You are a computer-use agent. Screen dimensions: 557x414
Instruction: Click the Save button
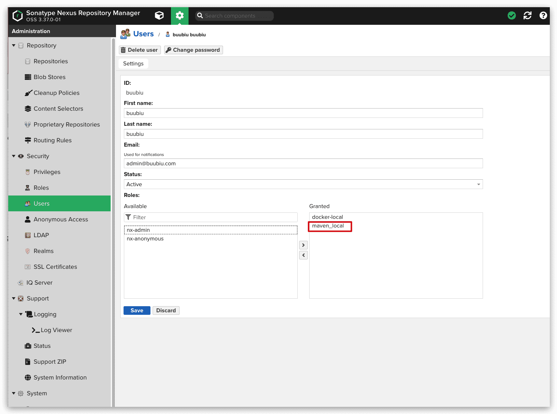point(137,310)
